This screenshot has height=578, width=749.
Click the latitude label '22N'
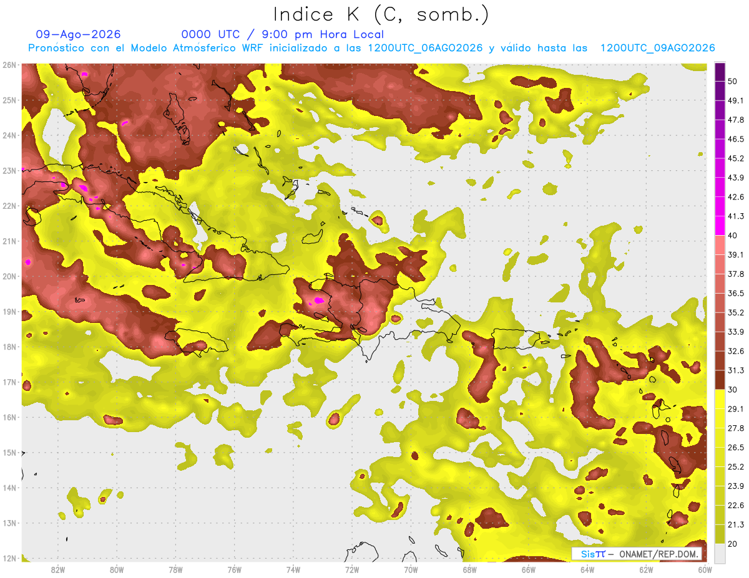point(9,206)
